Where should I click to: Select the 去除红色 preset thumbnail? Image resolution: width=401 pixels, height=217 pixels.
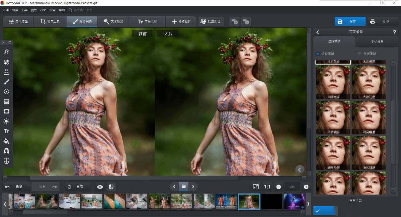(x=369, y=82)
